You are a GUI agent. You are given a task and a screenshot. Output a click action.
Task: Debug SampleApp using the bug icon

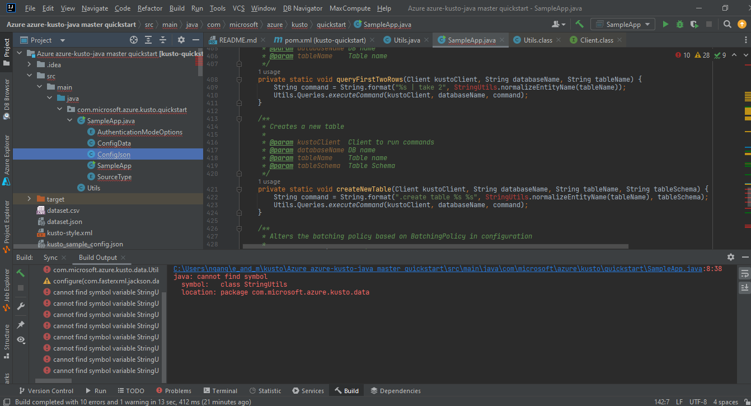pos(679,24)
